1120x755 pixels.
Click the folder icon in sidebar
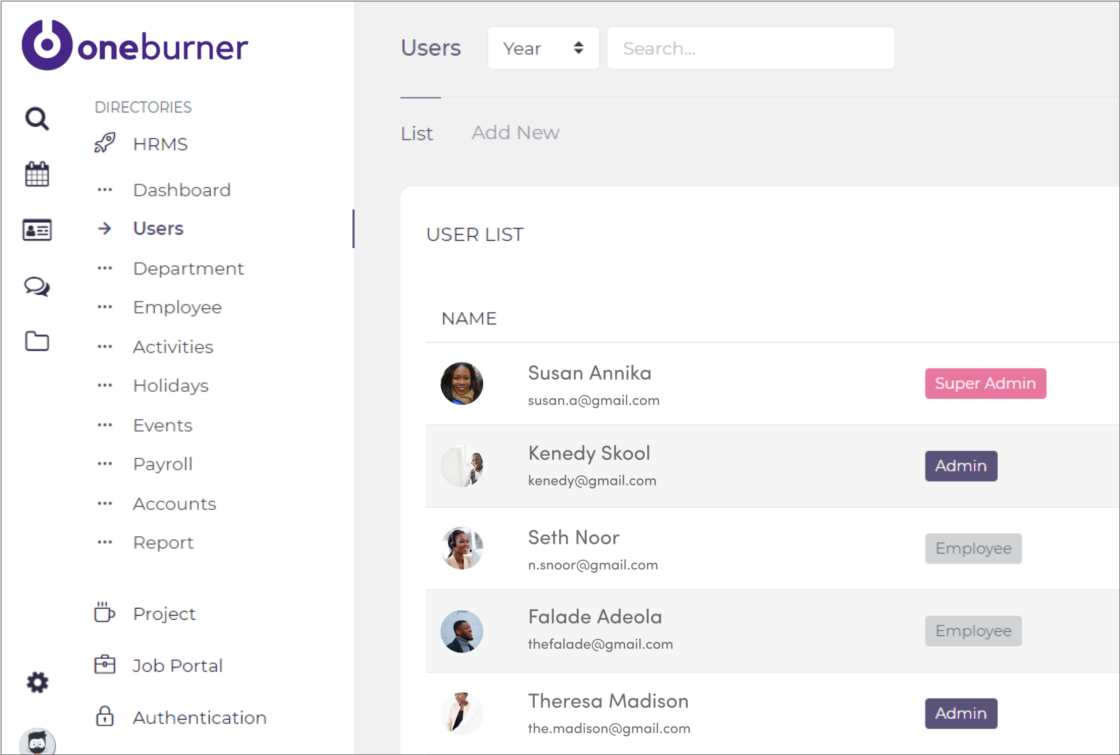click(37, 342)
